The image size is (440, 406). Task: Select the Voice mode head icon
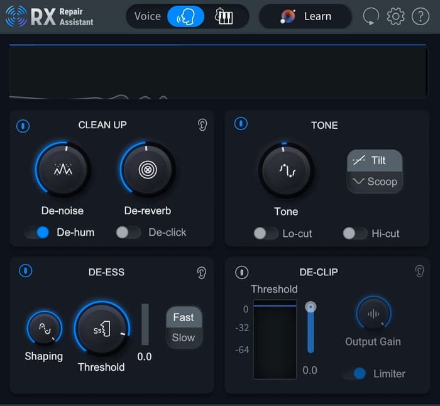point(185,16)
